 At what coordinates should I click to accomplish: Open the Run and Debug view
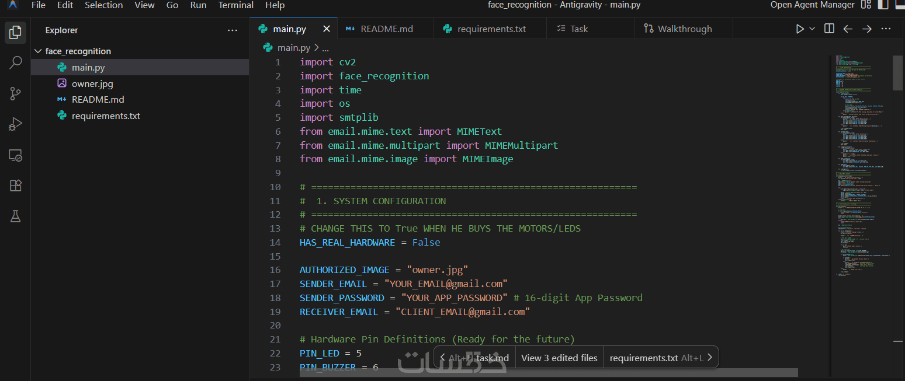tap(16, 124)
